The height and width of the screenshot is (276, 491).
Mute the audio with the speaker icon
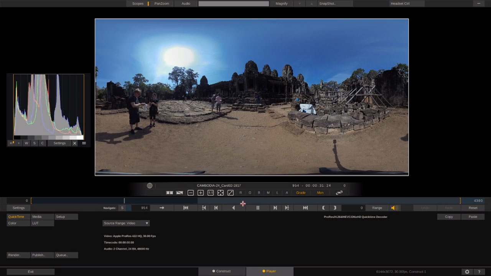[x=394, y=207]
